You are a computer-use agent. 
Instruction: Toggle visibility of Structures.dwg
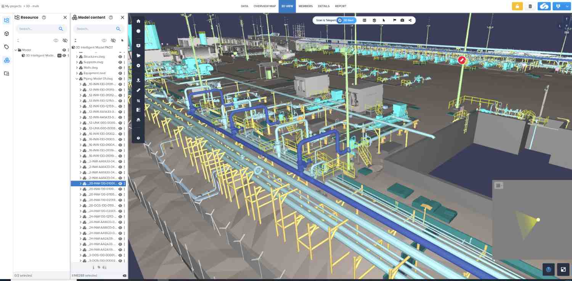[120, 57]
